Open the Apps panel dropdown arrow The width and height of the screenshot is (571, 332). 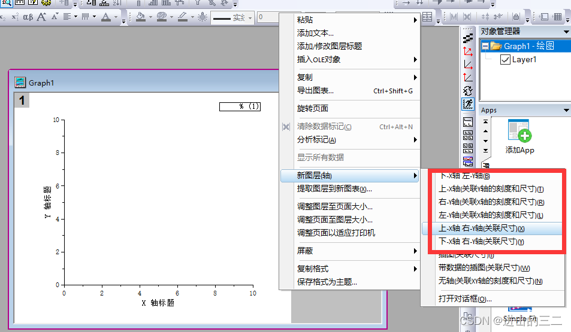point(566,110)
